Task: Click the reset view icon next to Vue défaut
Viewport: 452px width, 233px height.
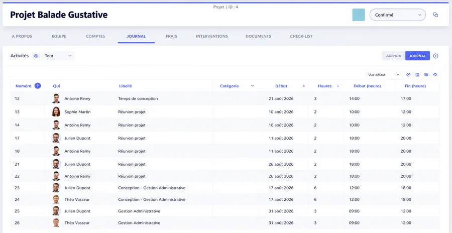Action: (x=408, y=75)
